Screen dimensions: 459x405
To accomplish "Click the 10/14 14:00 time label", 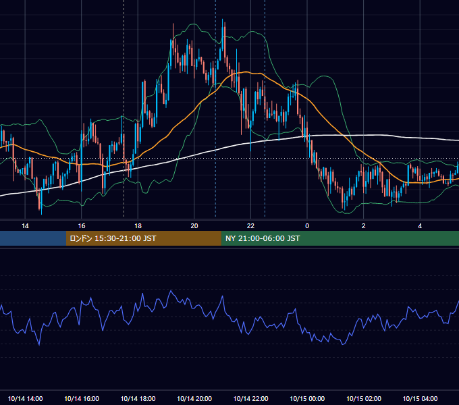I will 25,398.
